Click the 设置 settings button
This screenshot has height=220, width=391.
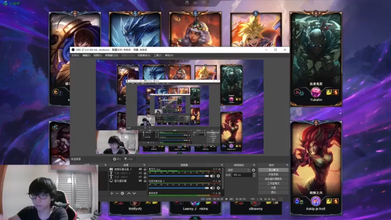pyautogui.click(x=273, y=188)
